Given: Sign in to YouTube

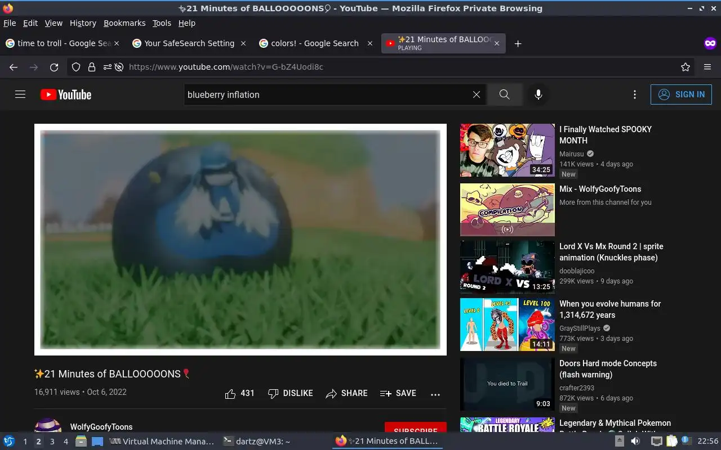Looking at the screenshot, I should (681, 94).
